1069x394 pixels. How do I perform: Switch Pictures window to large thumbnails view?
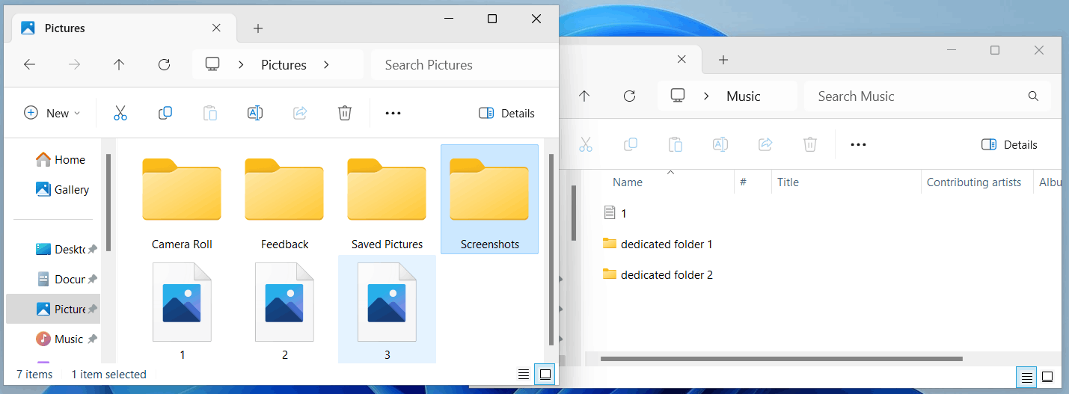pos(545,374)
